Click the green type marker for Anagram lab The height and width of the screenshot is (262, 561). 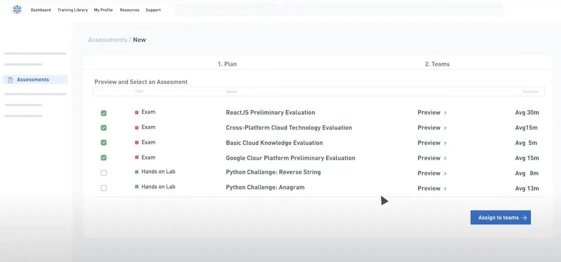[137, 187]
